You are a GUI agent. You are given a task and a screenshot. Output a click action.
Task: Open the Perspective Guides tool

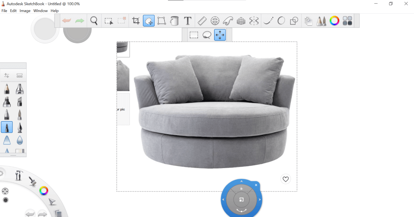(241, 21)
